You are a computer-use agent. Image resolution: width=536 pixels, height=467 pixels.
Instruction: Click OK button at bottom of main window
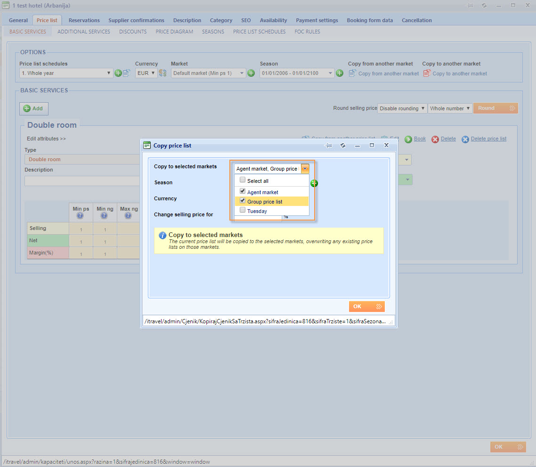(x=508, y=447)
